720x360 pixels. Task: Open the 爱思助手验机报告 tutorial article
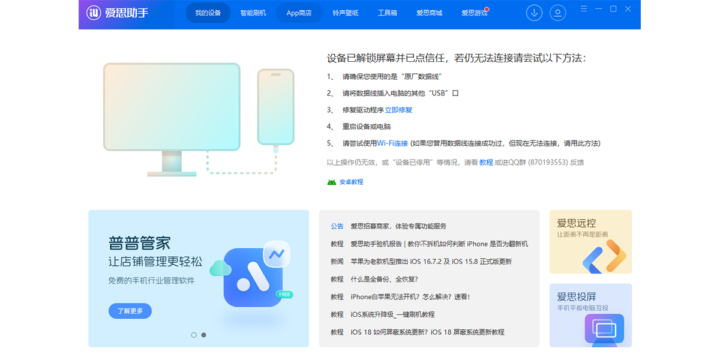pos(439,244)
